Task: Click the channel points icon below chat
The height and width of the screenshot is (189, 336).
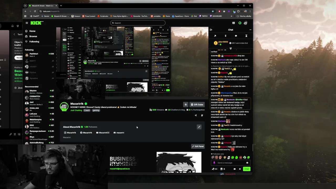Action: point(214,169)
